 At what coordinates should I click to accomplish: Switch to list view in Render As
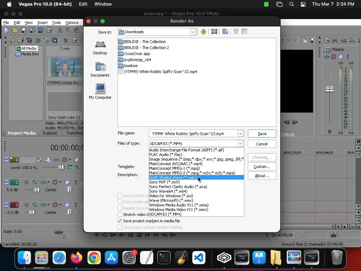coord(236,31)
